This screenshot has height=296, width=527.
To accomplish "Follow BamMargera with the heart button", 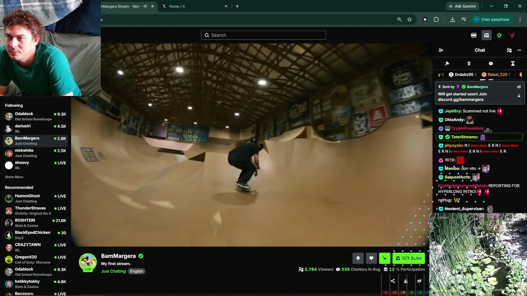I will [371, 258].
